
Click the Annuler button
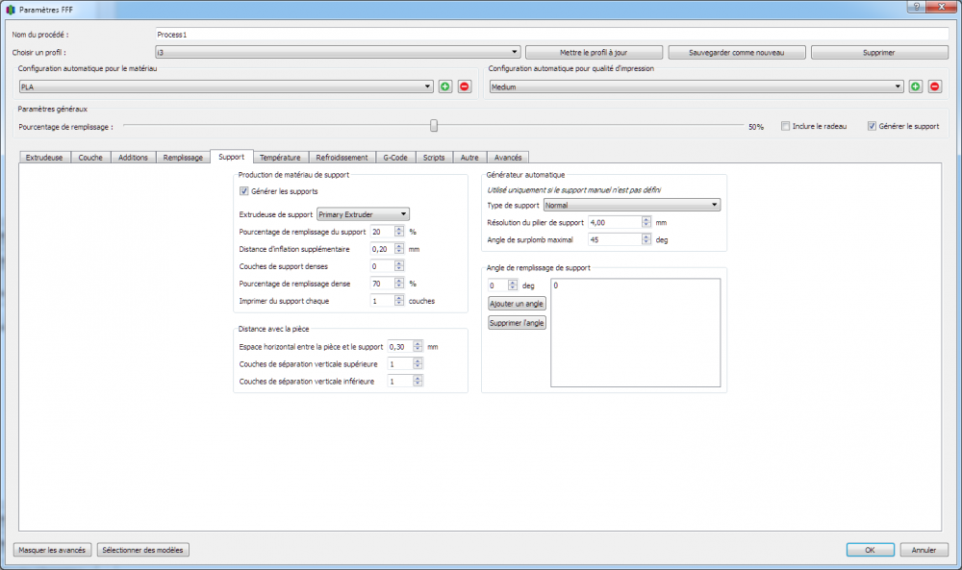pyautogui.click(x=924, y=550)
